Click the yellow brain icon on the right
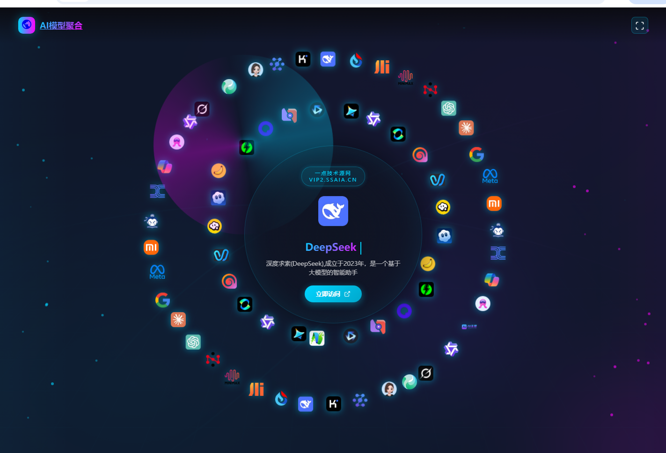666x453 pixels. (443, 207)
